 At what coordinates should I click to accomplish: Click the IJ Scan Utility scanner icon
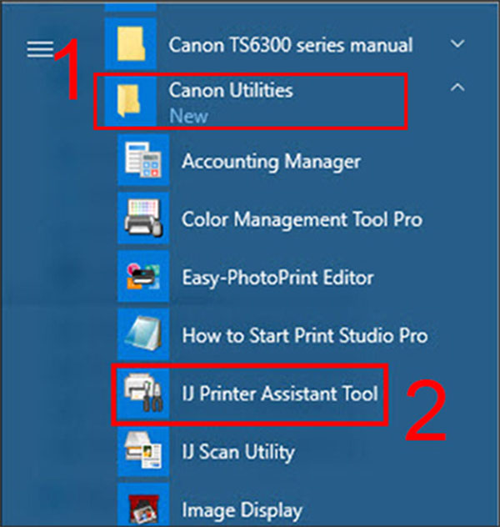[143, 451]
